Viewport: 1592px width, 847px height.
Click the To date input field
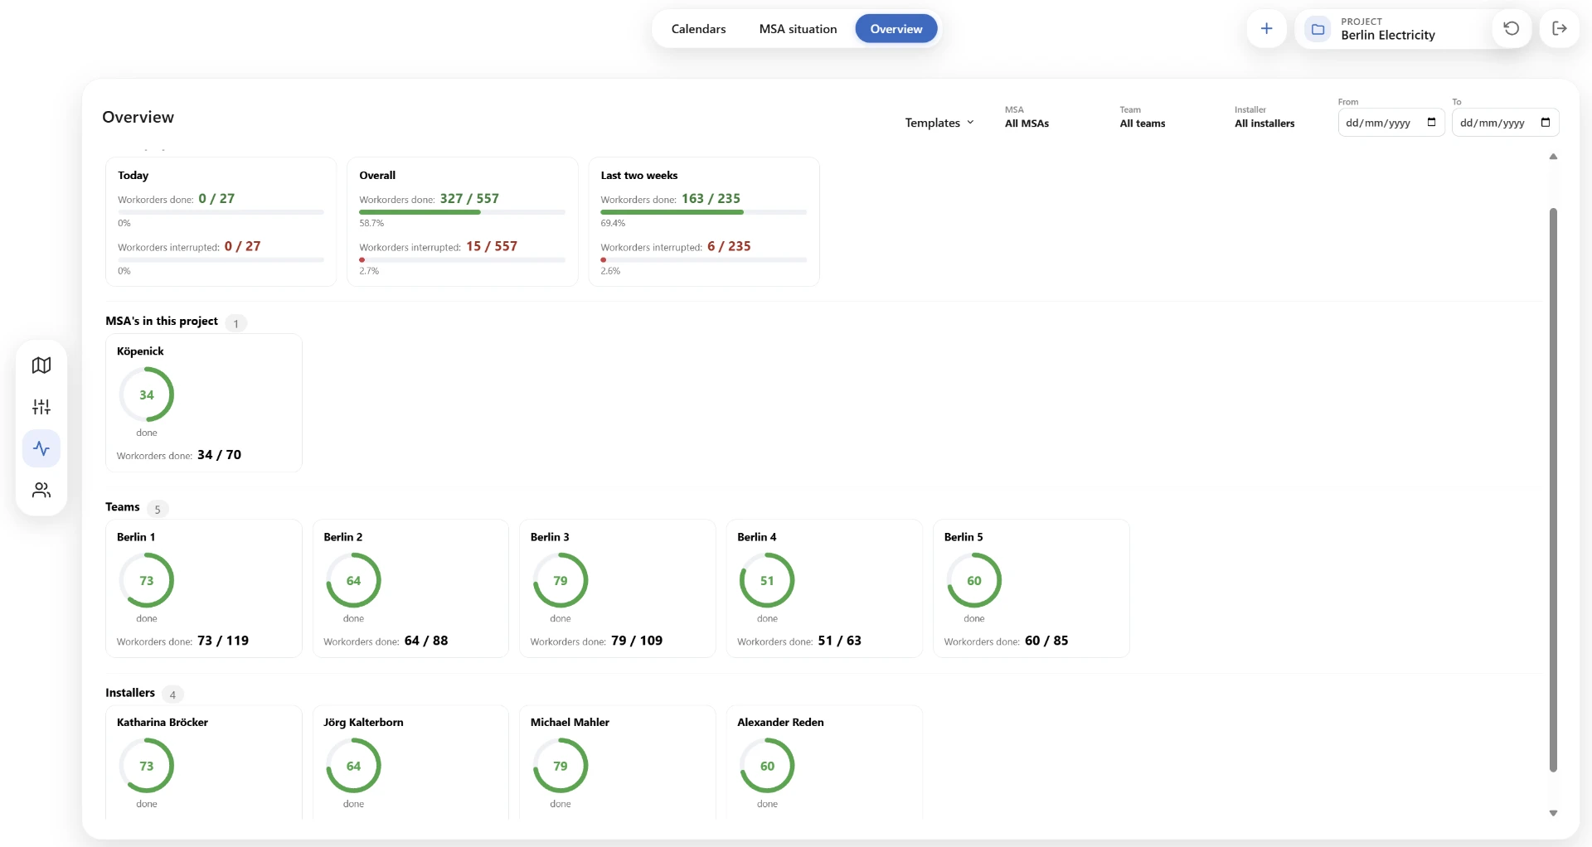(x=1505, y=123)
